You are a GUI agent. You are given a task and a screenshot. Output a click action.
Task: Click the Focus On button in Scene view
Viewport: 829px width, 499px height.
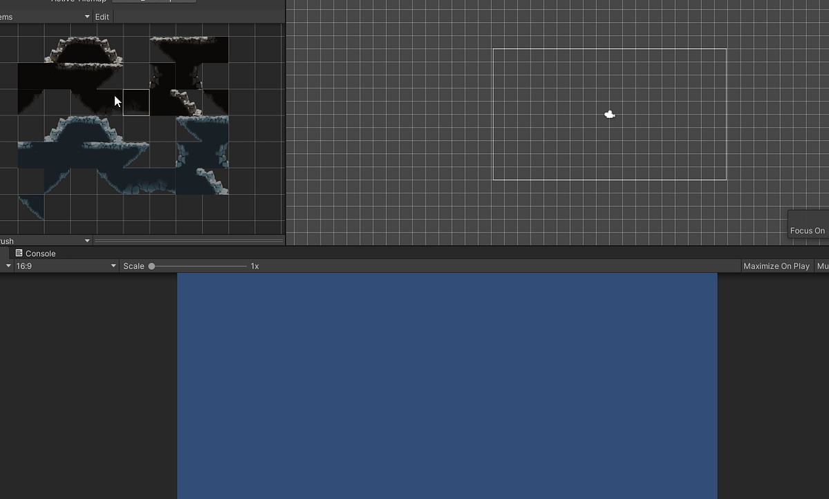(x=807, y=230)
